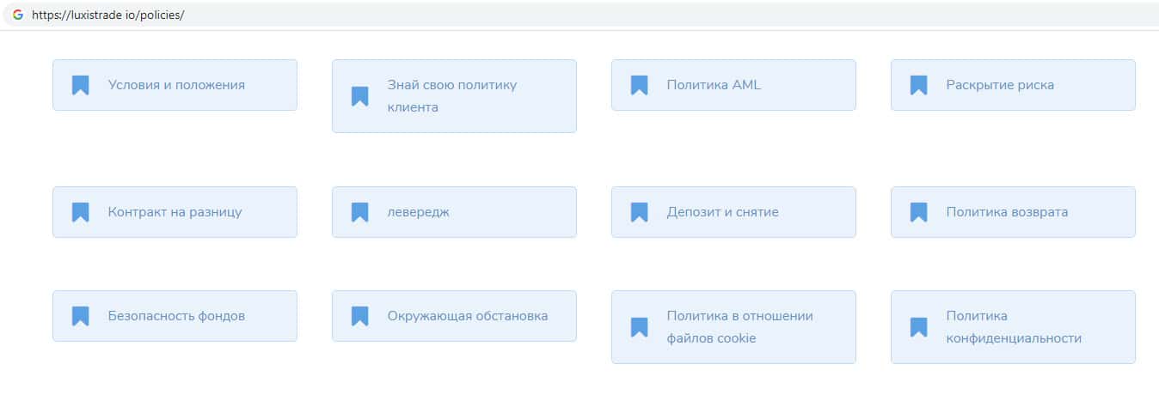Click the bookmark icon beside Знай свою политику клиента
The height and width of the screenshot is (407, 1159).
359,96
